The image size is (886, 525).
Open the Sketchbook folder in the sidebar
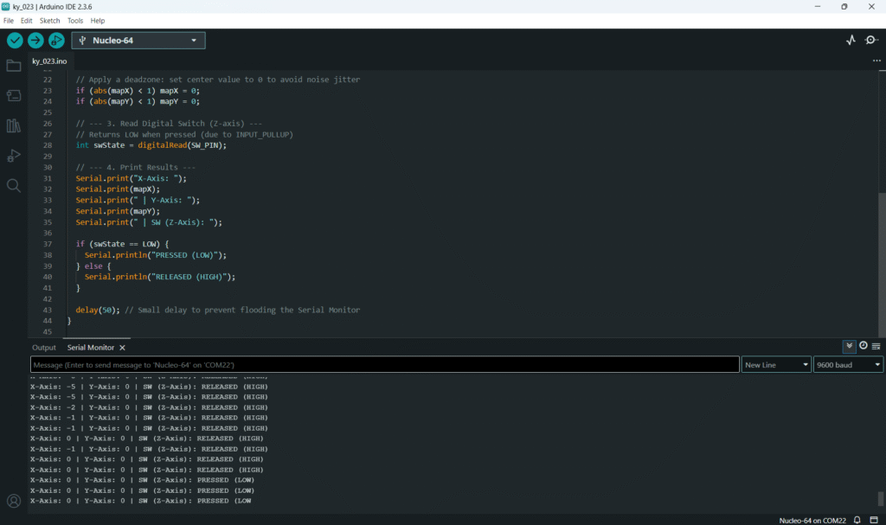(x=14, y=66)
